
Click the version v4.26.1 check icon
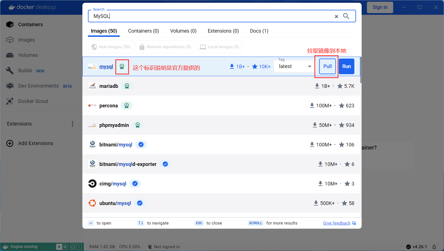(409, 247)
